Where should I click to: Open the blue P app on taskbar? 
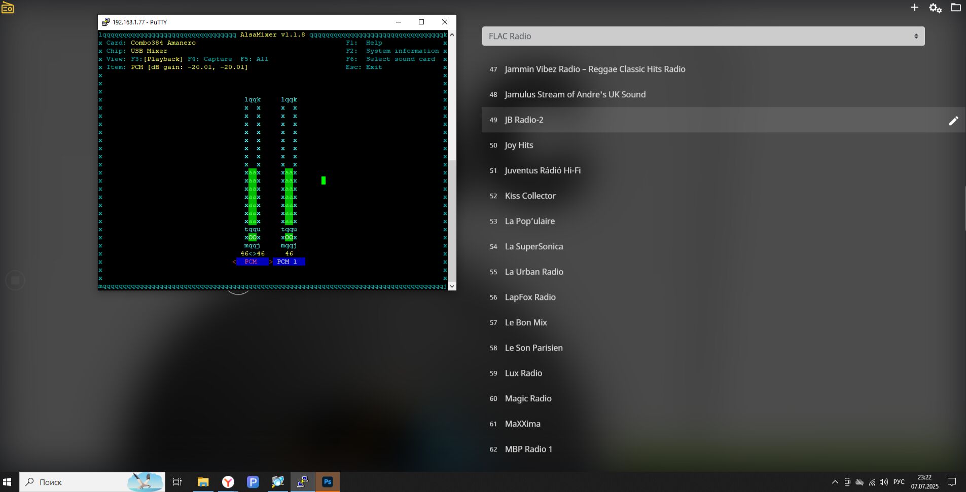pyautogui.click(x=253, y=482)
